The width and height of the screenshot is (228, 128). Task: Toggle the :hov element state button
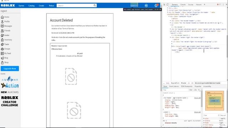pos(191,90)
